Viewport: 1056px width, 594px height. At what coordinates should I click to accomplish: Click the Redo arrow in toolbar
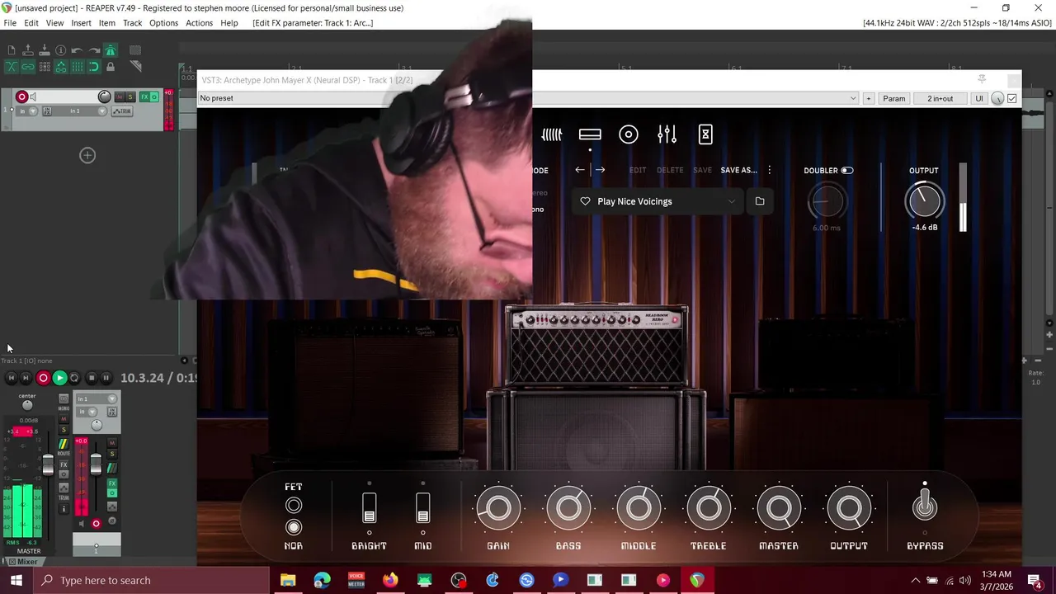point(94,51)
